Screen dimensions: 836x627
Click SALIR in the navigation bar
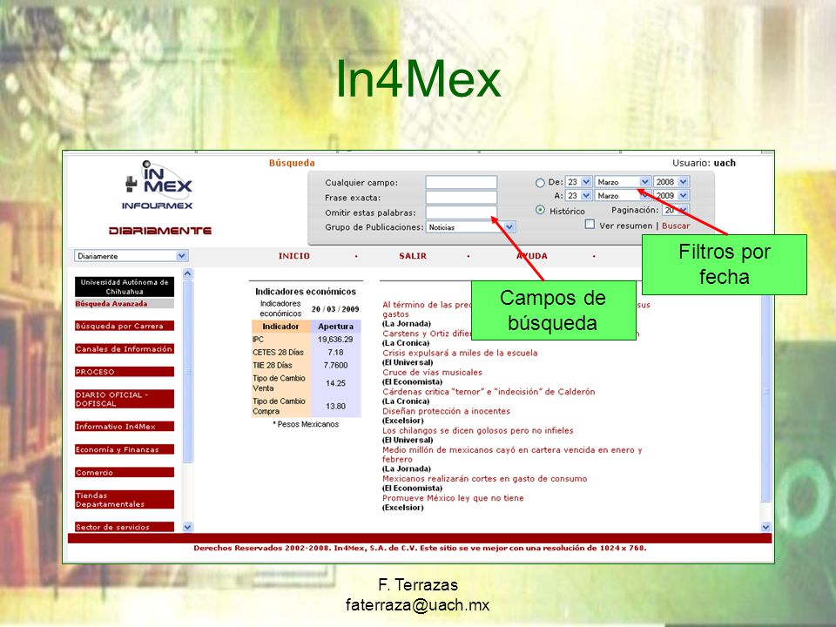tap(413, 256)
